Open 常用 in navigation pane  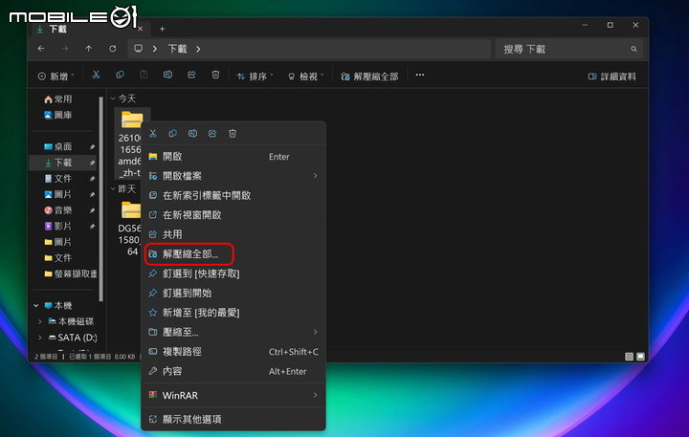pyautogui.click(x=58, y=99)
